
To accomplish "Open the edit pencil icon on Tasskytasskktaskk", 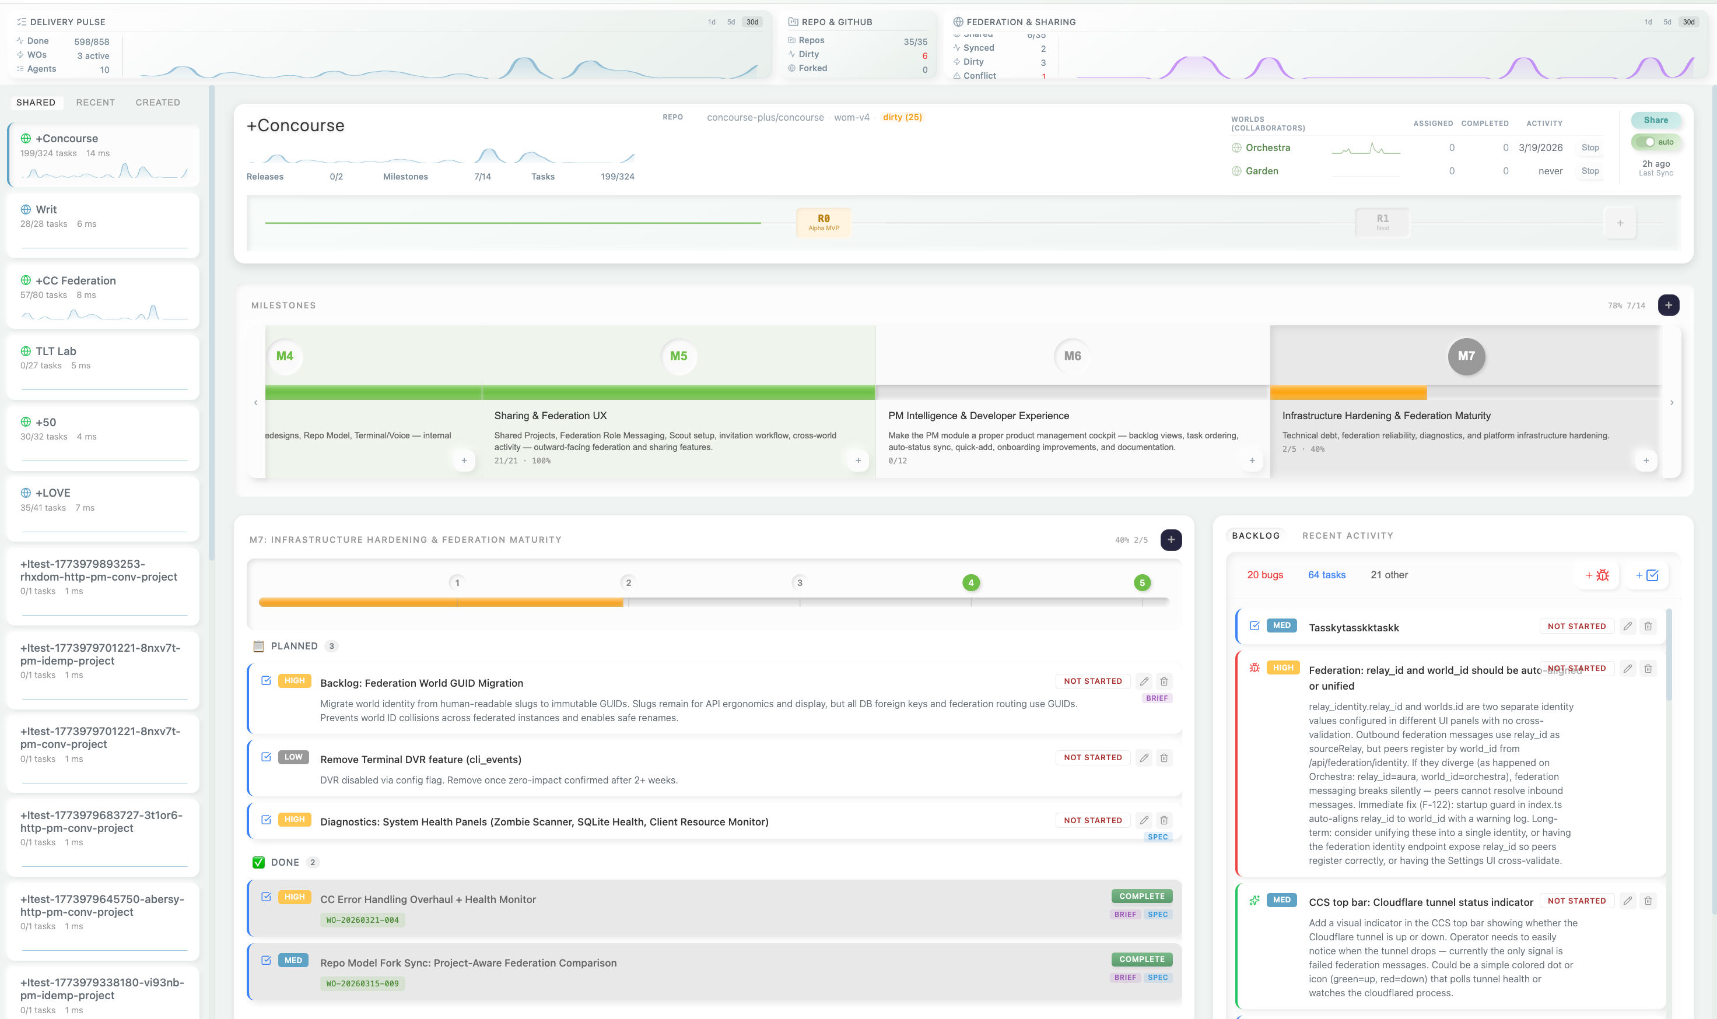I will pos(1627,626).
